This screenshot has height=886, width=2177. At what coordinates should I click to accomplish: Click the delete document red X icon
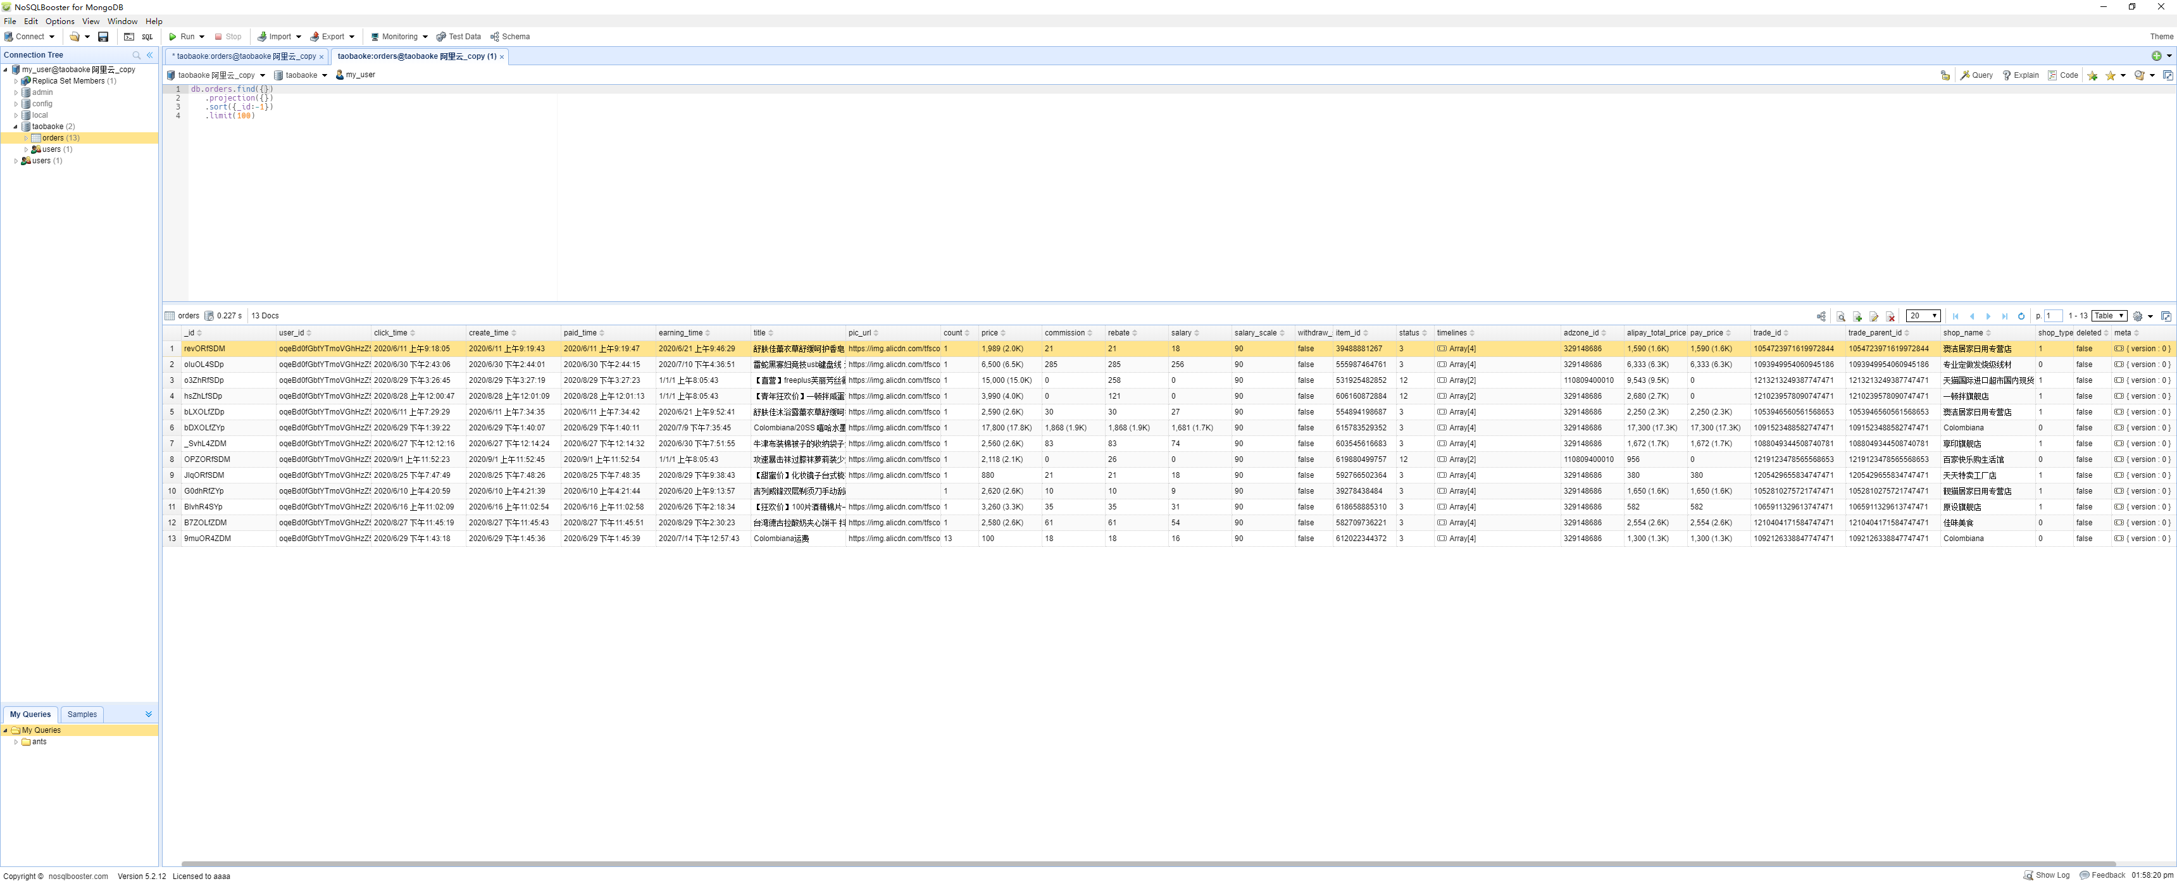coord(1890,316)
